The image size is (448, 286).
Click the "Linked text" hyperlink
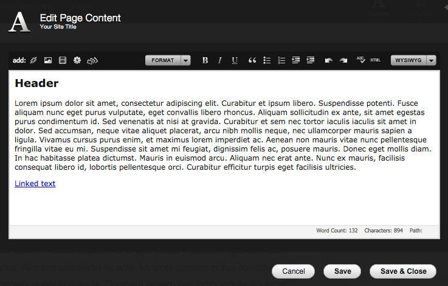(35, 184)
